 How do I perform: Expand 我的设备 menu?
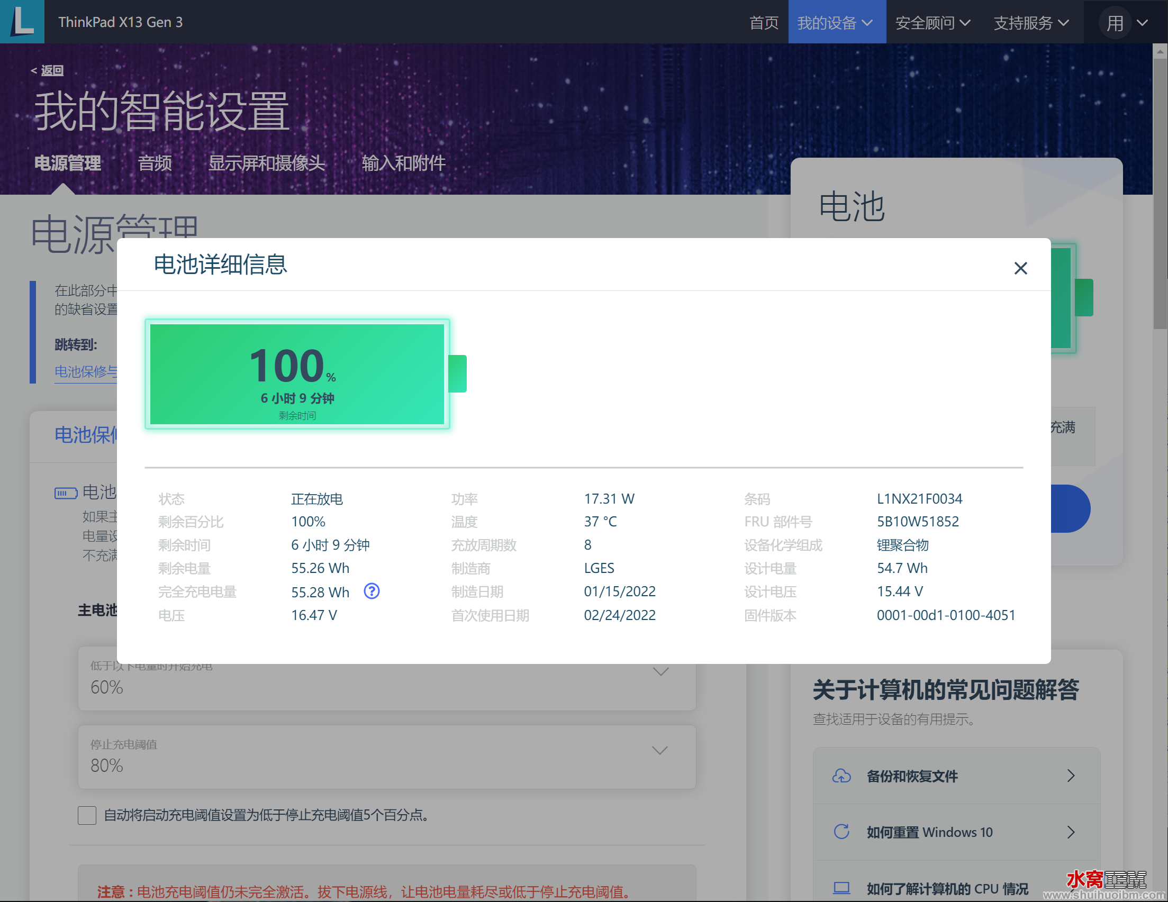[x=836, y=22]
